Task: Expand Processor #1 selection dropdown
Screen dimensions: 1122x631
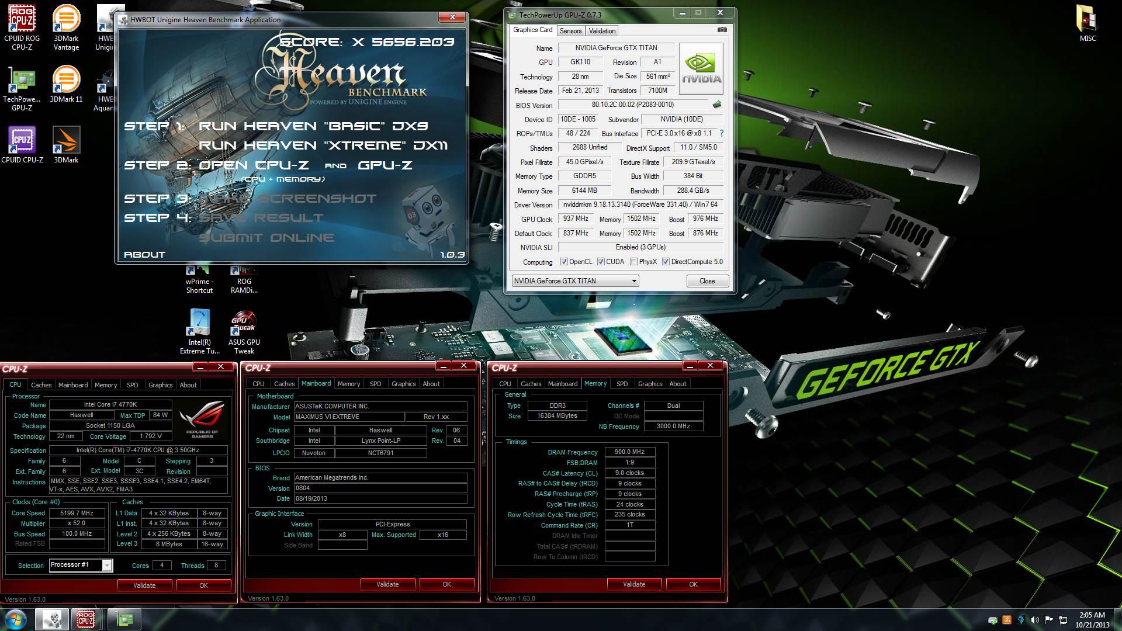Action: click(107, 565)
